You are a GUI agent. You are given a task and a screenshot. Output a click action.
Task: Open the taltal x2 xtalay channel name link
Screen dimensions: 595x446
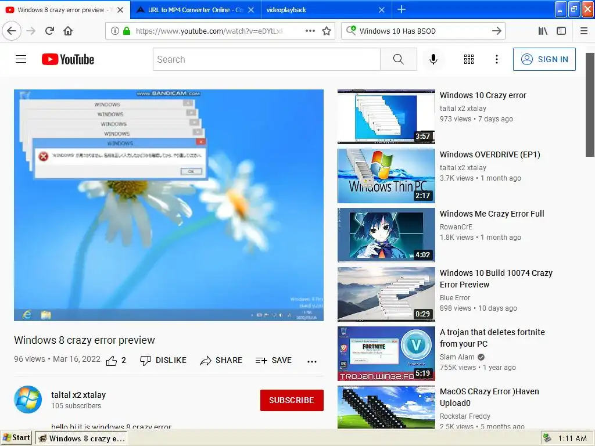pos(78,395)
